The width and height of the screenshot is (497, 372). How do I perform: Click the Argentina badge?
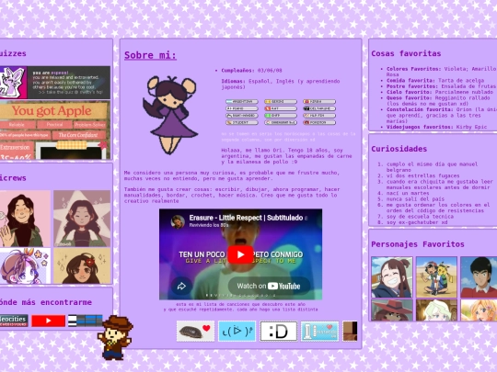(x=242, y=102)
